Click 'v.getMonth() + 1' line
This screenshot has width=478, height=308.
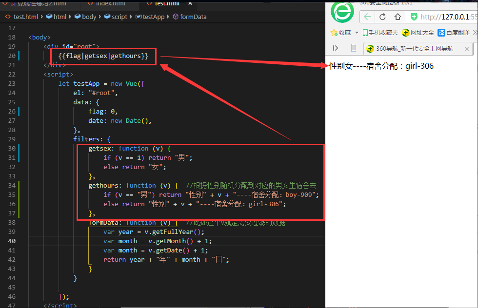[x=157, y=241]
